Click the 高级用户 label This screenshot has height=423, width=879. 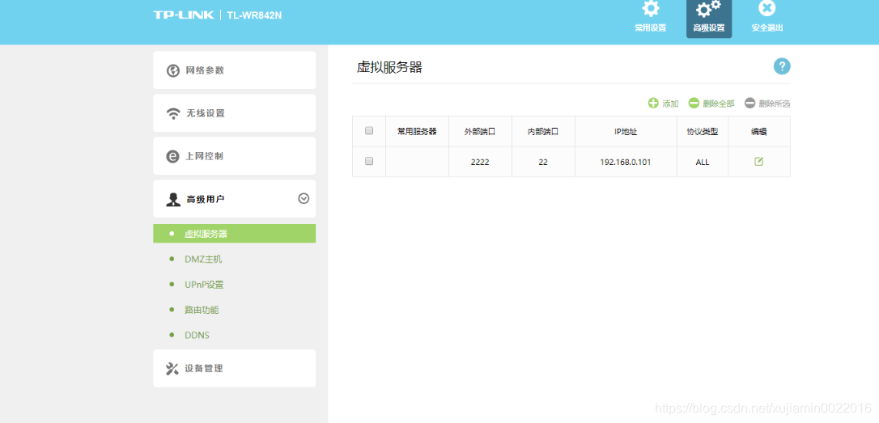point(206,199)
